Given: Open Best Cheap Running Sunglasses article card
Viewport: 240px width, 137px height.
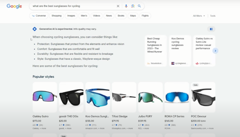Looking at the screenshot, I should (156, 51).
